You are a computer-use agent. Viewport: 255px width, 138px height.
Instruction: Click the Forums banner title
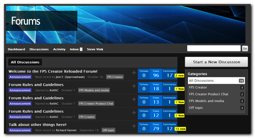26,21
